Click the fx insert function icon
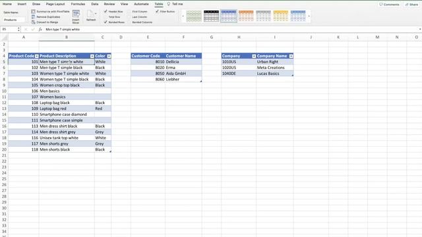Viewport: 422px width, 237px height. coord(40,29)
